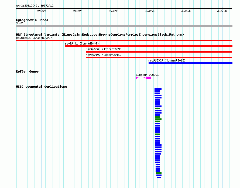Click the 3p22.1 band label
Viewport: 240px width, 188px height.
(21, 23)
